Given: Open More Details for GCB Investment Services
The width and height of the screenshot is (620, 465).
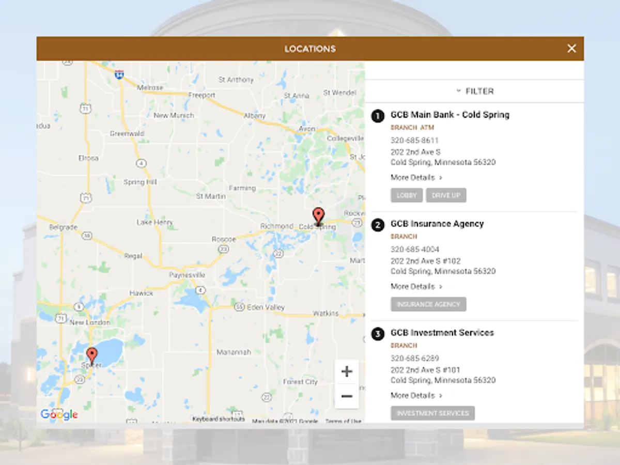Looking at the screenshot, I should coord(416,396).
